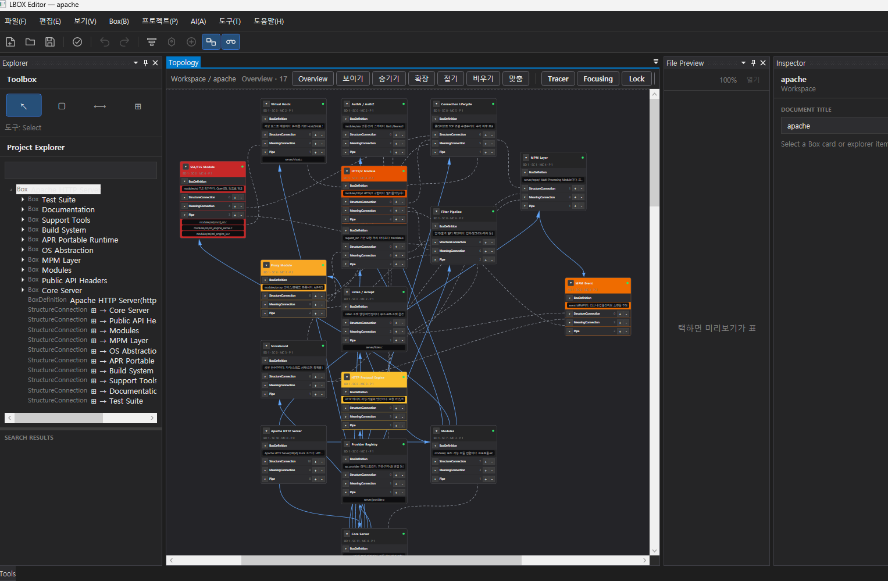This screenshot has width=888, height=581.
Task: Open the 프로젝트(P) menu
Action: click(160, 21)
